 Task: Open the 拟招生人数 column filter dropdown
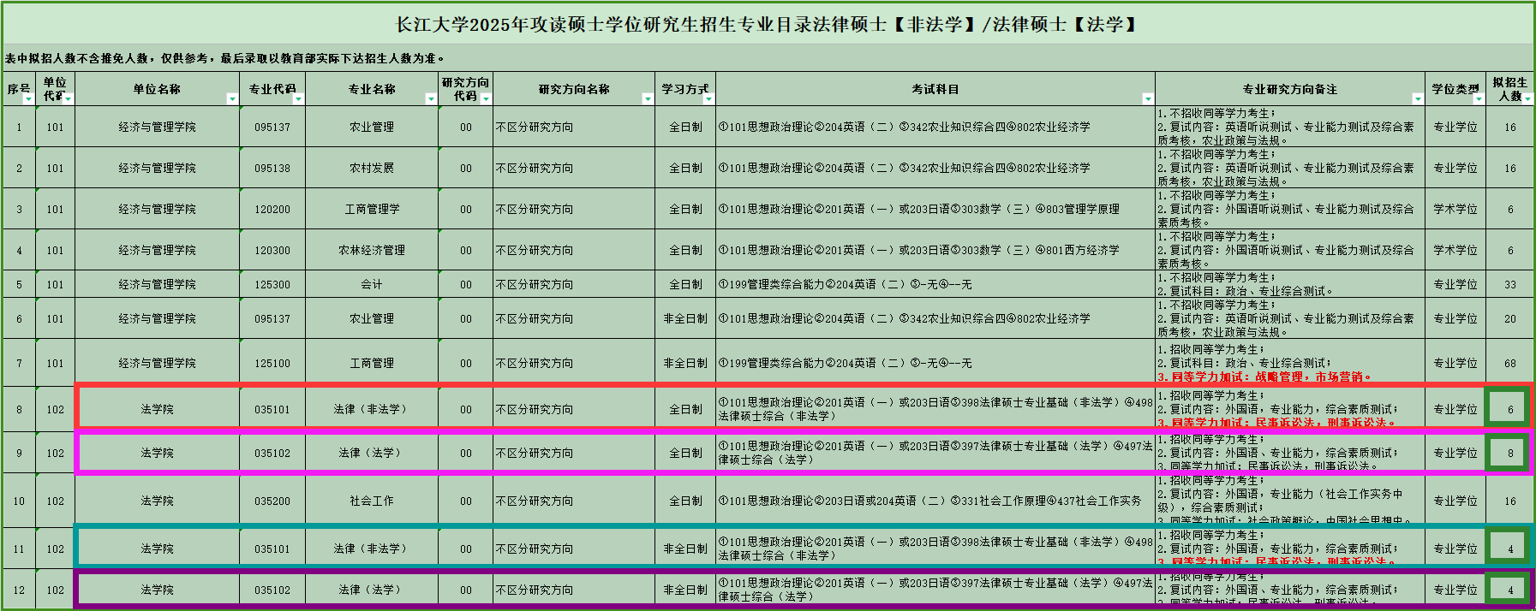[1527, 99]
